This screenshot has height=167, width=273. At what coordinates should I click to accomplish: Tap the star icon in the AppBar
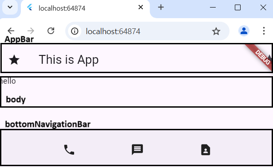(x=14, y=60)
